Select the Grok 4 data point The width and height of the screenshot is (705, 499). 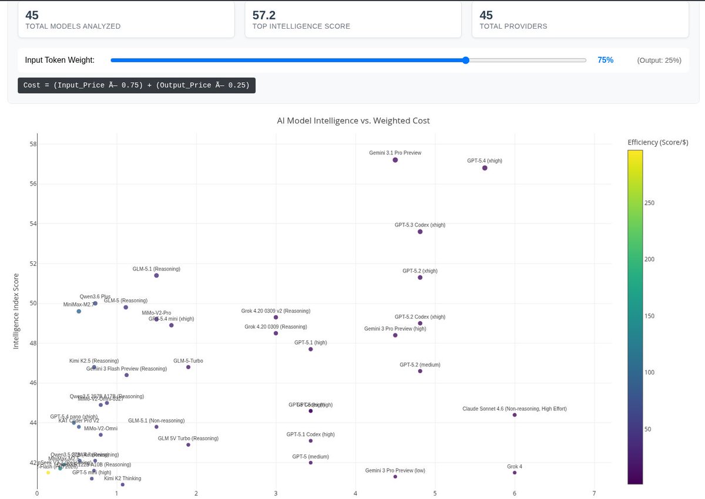point(515,473)
